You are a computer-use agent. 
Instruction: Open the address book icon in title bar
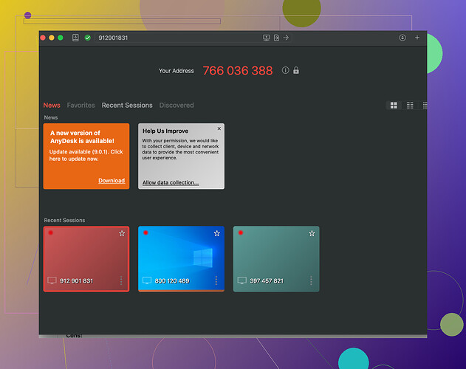(x=75, y=38)
